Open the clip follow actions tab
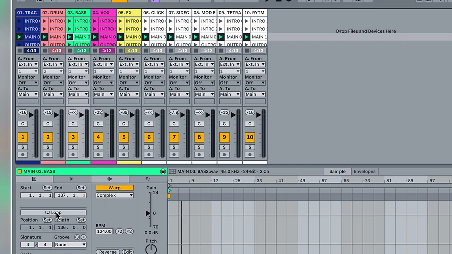 tap(71, 179)
